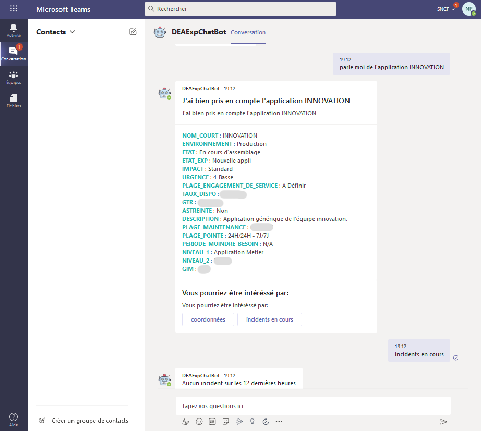The width and height of the screenshot is (481, 431).
Task: Click the DESCRIPTION line about équipe innovation
Action: click(x=264, y=219)
